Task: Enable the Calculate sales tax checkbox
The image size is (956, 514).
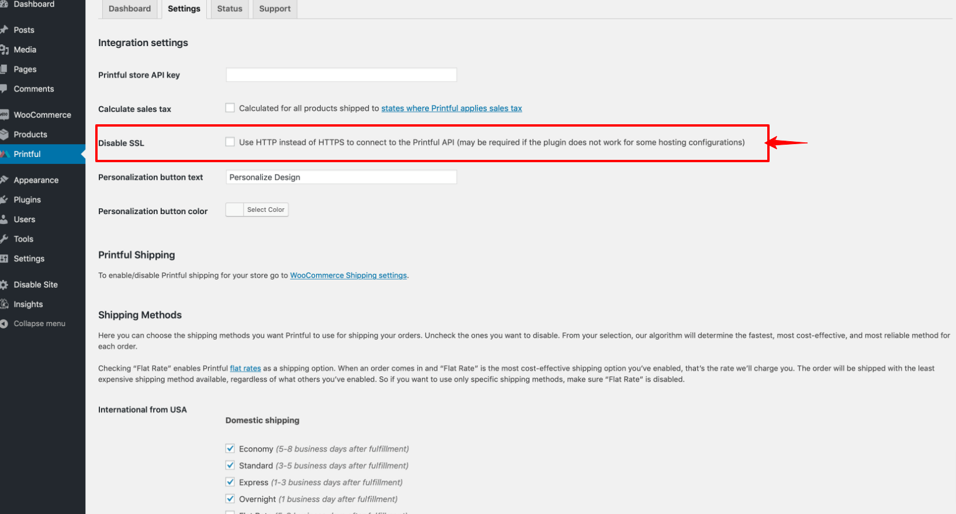Action: [x=230, y=108]
